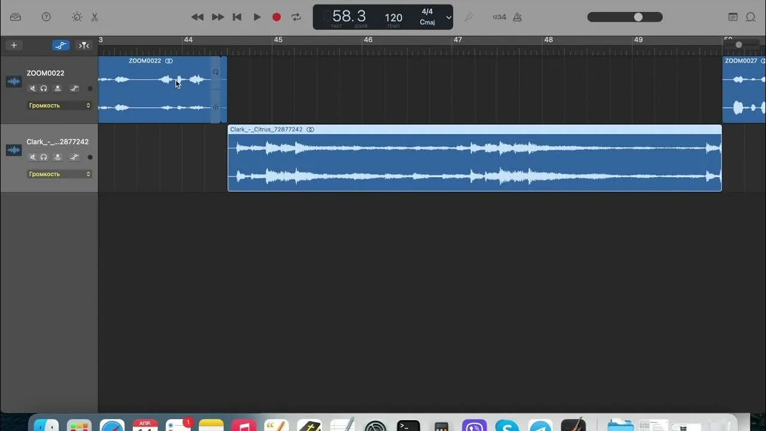Enable input monitoring on Clark track

pyautogui.click(x=57, y=157)
